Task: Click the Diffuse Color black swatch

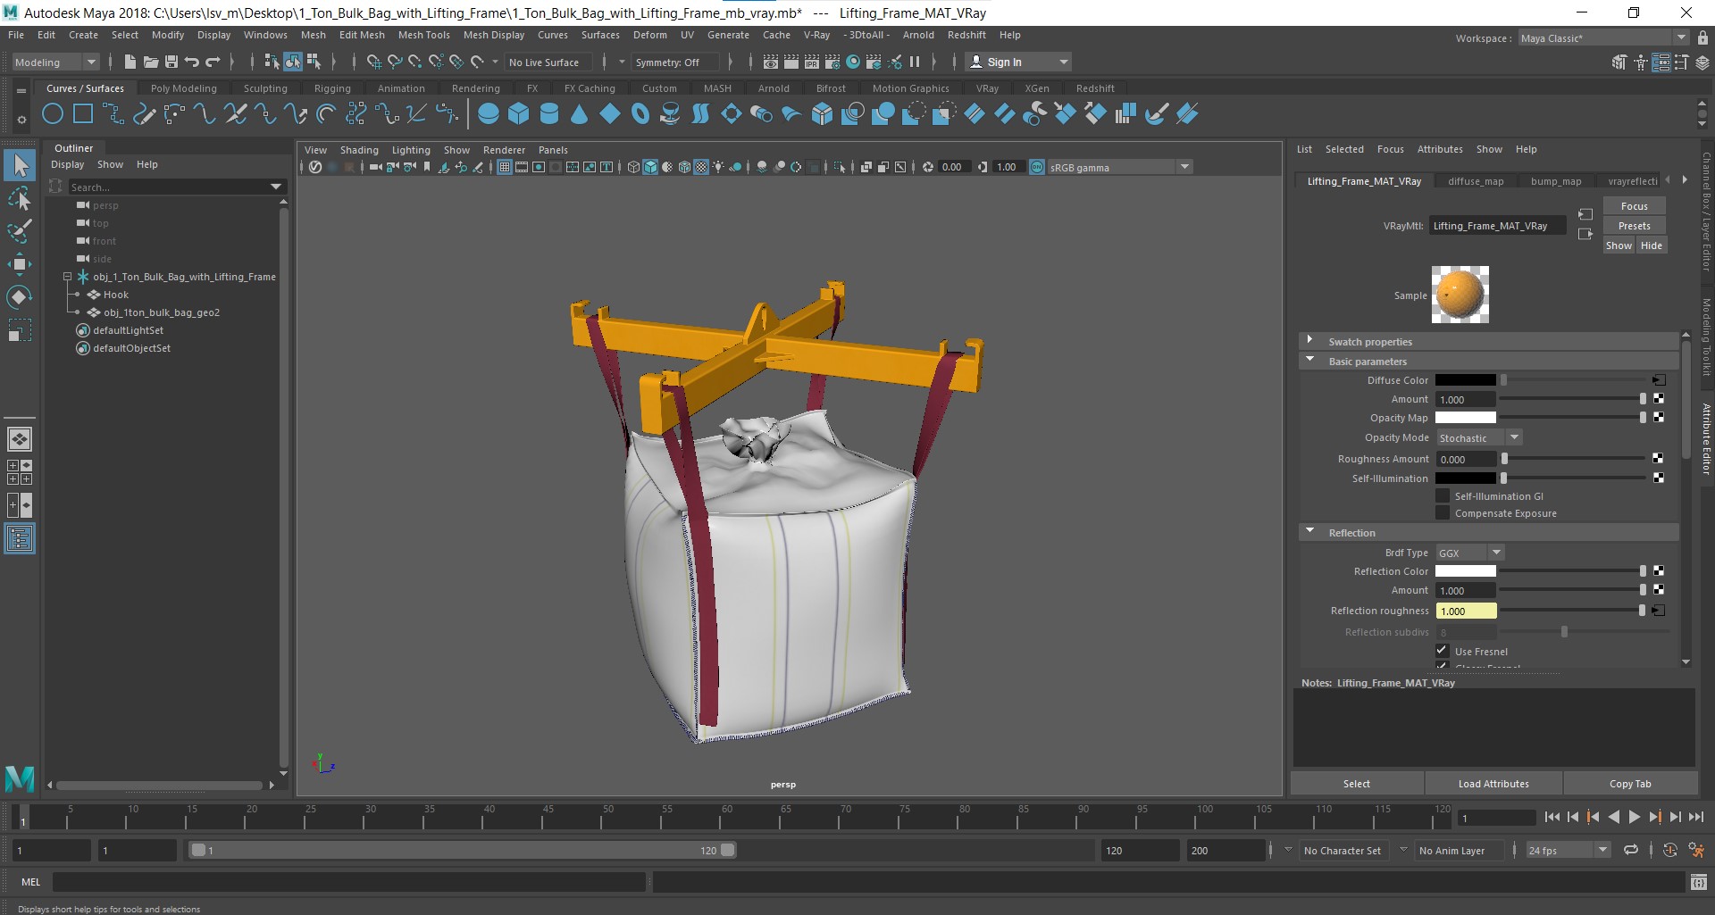Action: click(x=1465, y=380)
